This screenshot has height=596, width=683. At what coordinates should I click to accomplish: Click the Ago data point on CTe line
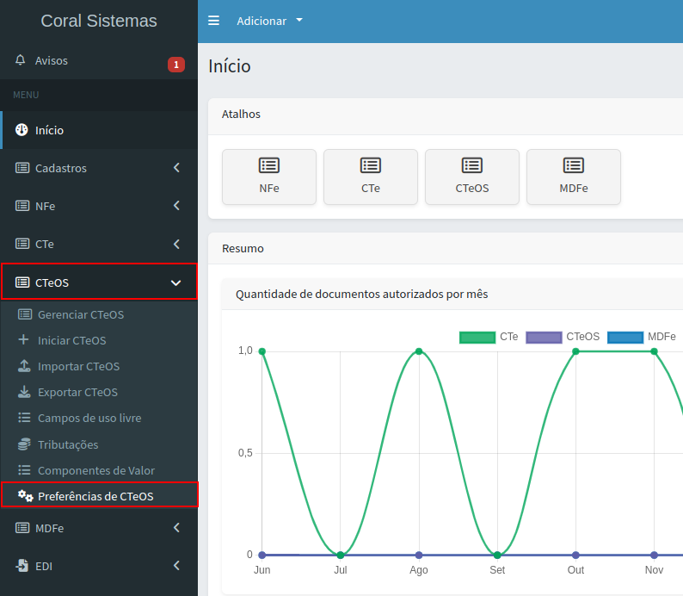tap(419, 351)
